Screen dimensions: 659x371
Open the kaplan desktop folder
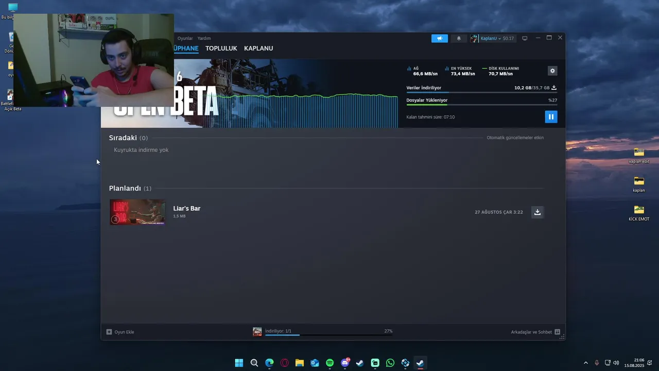(x=639, y=184)
